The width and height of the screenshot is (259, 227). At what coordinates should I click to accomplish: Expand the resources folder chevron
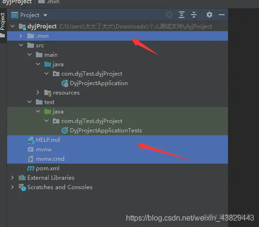[38, 92]
